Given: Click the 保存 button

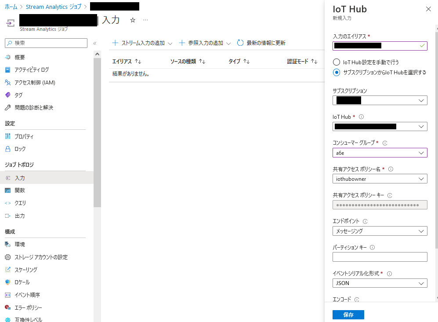Looking at the screenshot, I should pos(348,315).
